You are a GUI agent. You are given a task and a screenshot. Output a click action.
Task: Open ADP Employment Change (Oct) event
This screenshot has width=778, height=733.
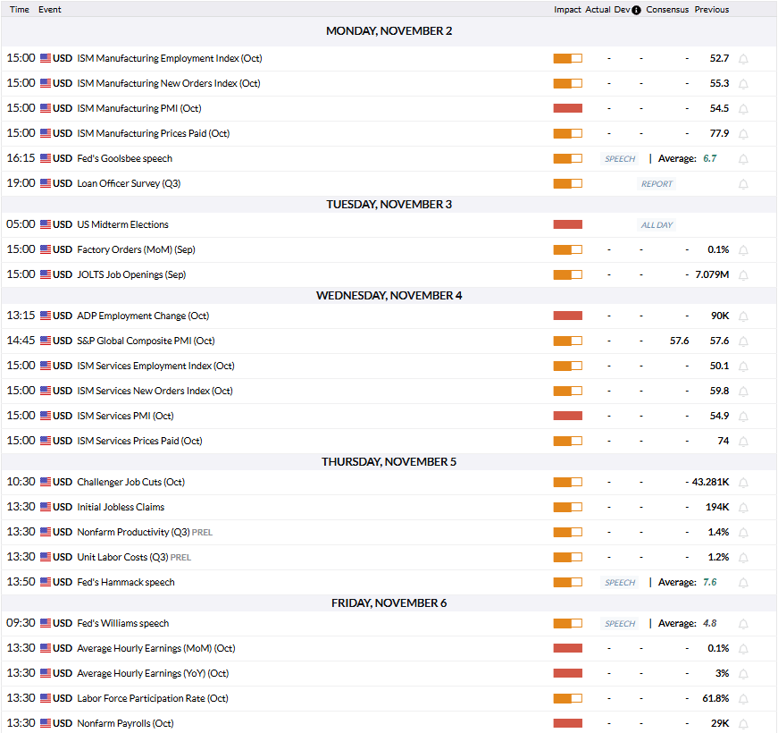(143, 316)
